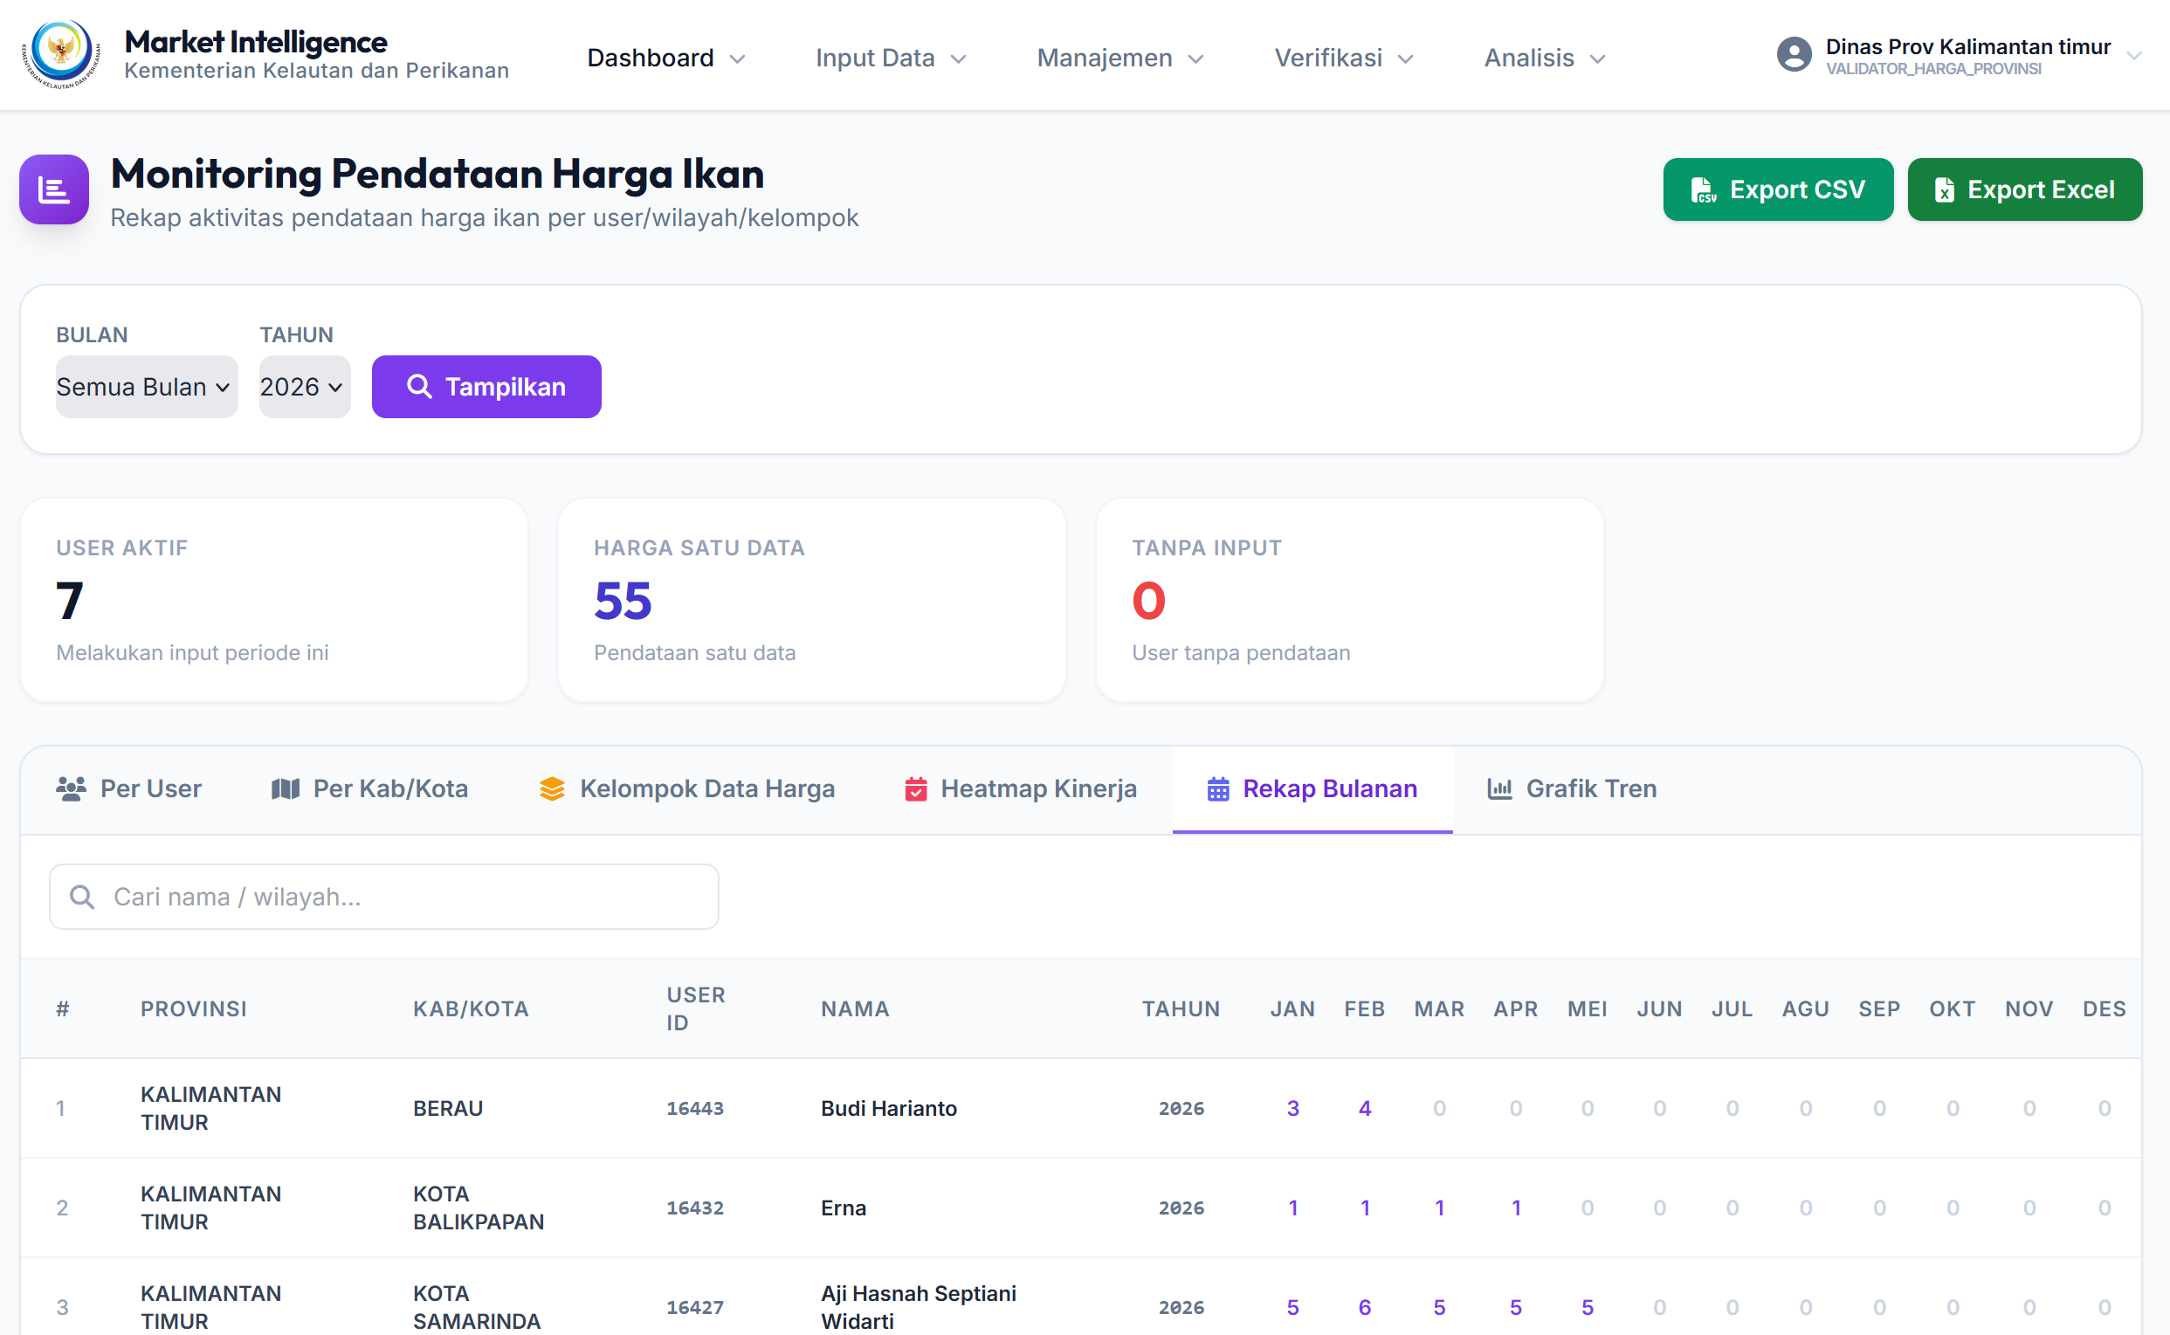Screen dimensions: 2170x1335
Task: Click the BERAU cell
Action: click(x=448, y=1108)
